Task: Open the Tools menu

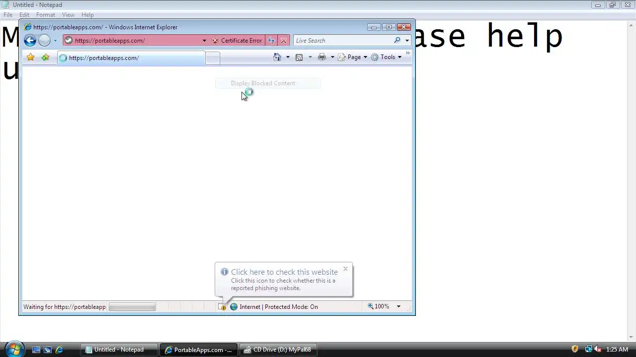Action: pos(386,57)
